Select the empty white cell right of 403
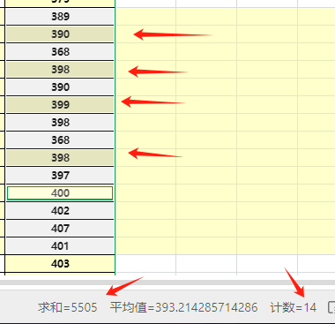This screenshot has height=324, width=335. coord(145,264)
